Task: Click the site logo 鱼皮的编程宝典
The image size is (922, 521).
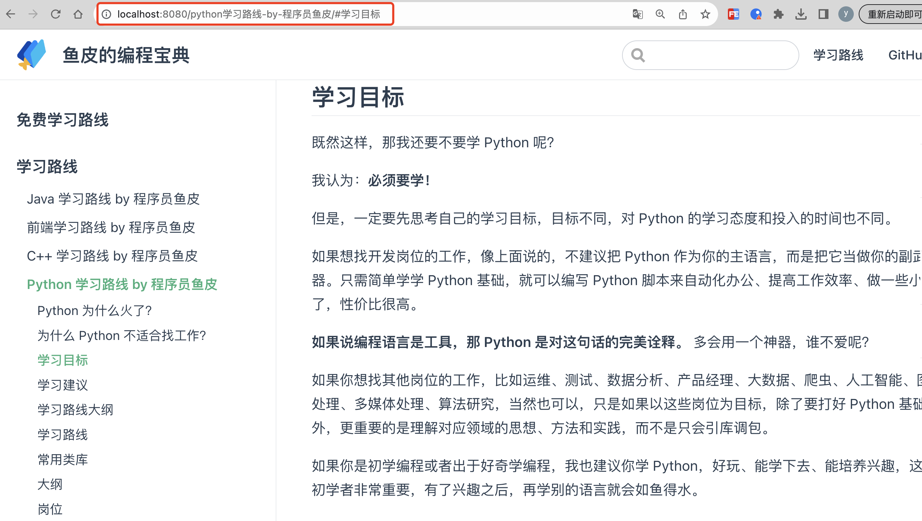Action: coord(32,55)
